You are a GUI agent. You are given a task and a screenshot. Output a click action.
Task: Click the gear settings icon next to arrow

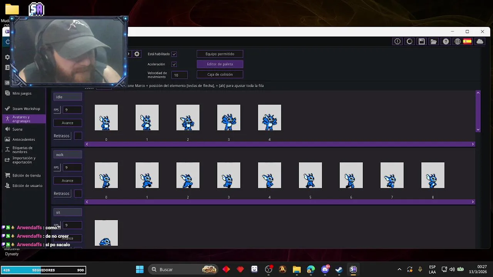(137, 54)
